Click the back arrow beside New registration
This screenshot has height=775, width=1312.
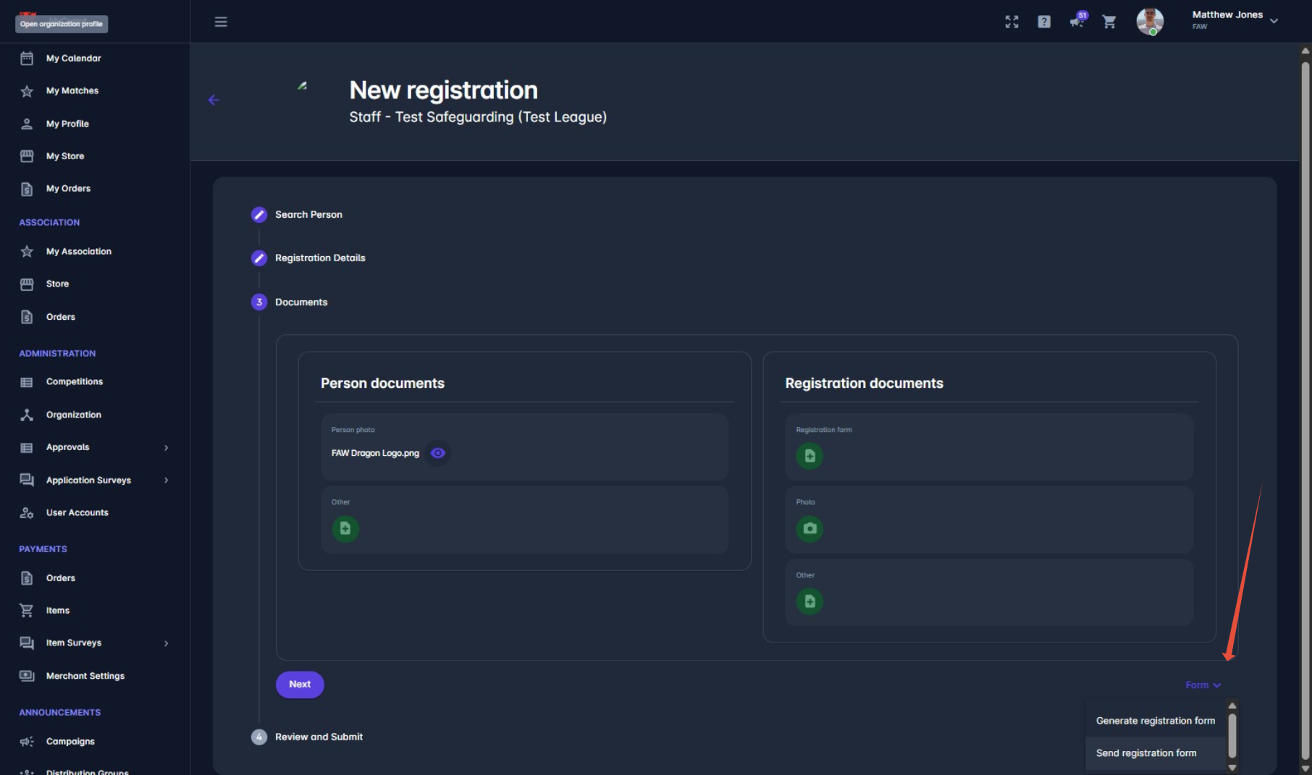tap(214, 100)
